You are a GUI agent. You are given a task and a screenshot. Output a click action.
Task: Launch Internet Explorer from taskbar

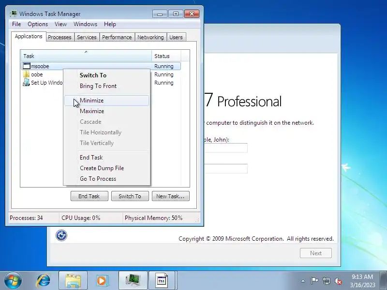pyautogui.click(x=44, y=281)
